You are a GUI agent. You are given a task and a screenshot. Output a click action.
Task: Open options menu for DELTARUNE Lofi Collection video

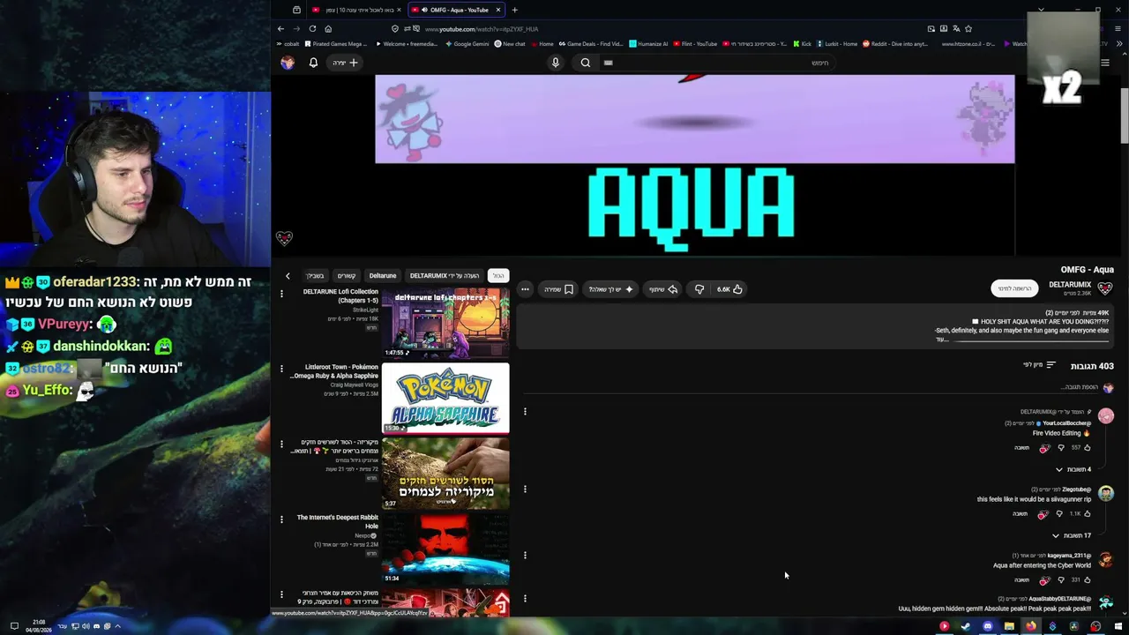282,293
